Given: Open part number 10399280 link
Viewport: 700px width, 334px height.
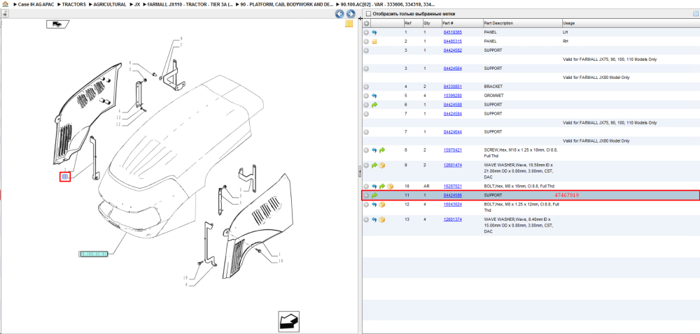Looking at the screenshot, I should 452,96.
